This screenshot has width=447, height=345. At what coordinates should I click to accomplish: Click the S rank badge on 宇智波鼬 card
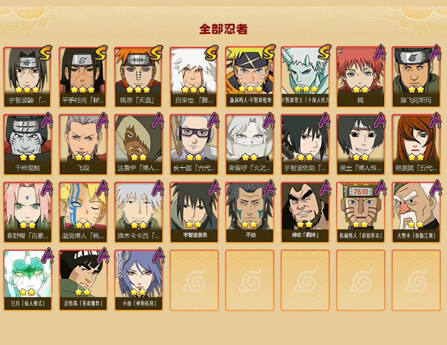(x=46, y=53)
